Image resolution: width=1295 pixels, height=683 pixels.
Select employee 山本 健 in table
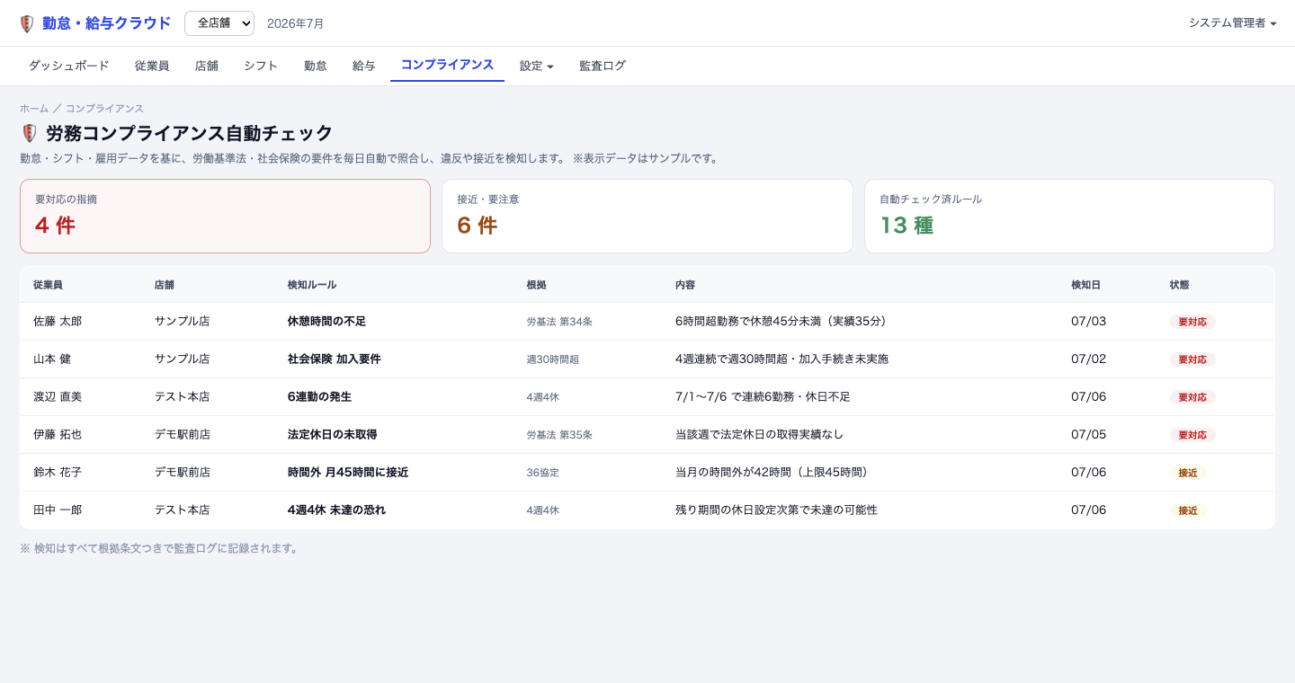[52, 359]
